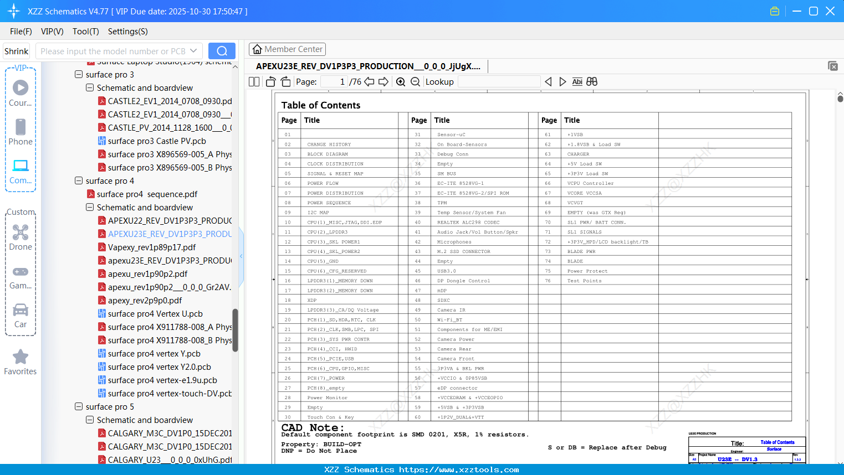
Task: Open the Settings(S) menu
Action: tap(128, 32)
